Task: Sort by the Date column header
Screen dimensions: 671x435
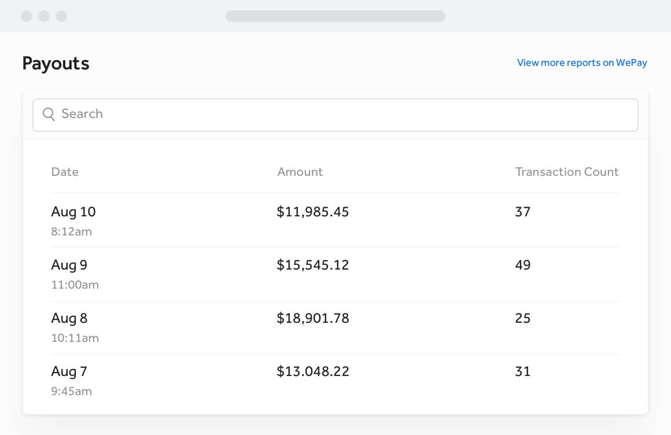Action: (x=65, y=172)
